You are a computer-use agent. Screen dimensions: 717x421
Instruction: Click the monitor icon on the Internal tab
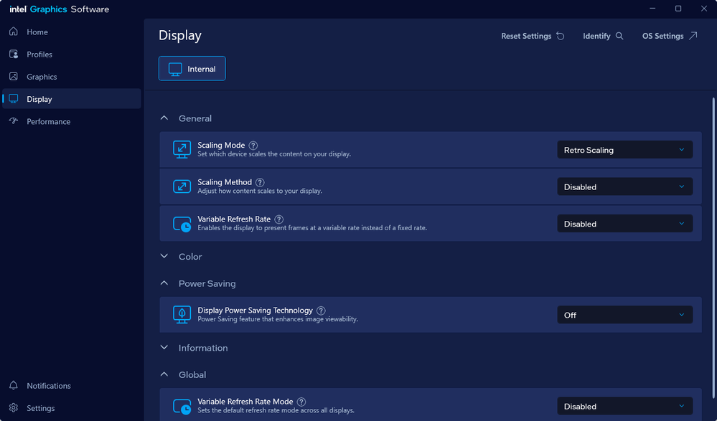(175, 69)
